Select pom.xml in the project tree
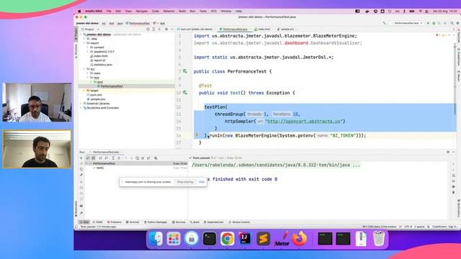The image size is (461, 259). [x=94, y=95]
